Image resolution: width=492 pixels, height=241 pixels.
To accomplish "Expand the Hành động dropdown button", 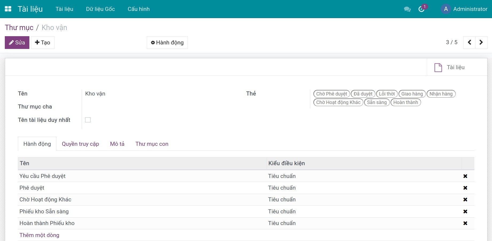I will click(x=167, y=43).
